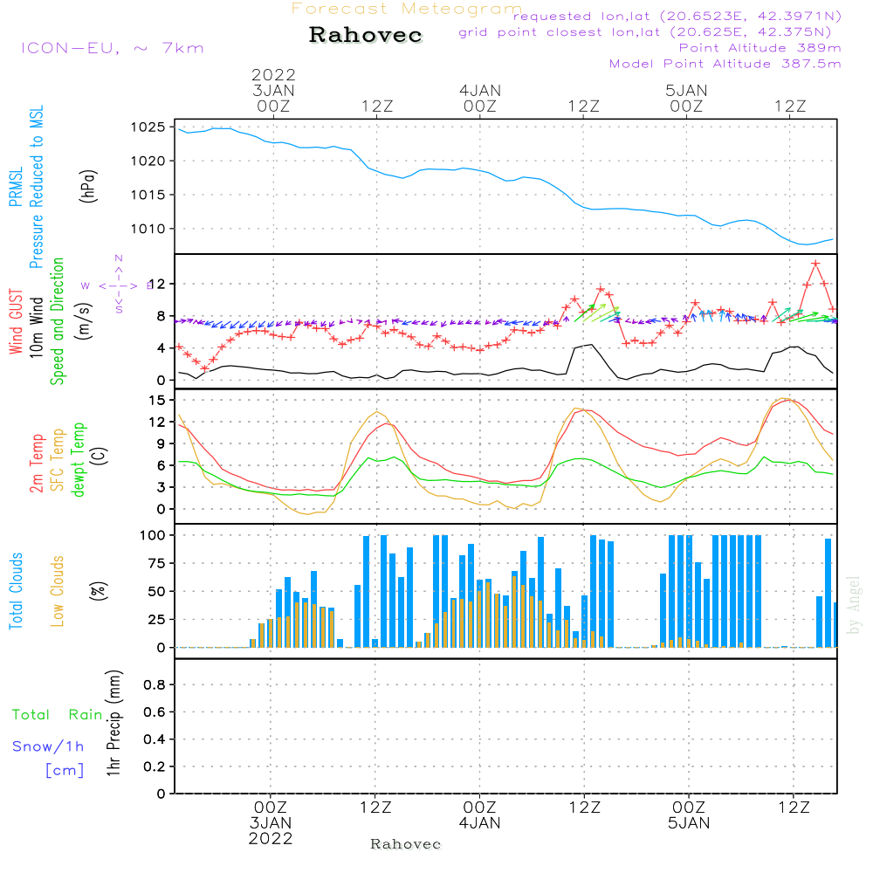Click the '(m/s)' wind unit label

(85, 321)
